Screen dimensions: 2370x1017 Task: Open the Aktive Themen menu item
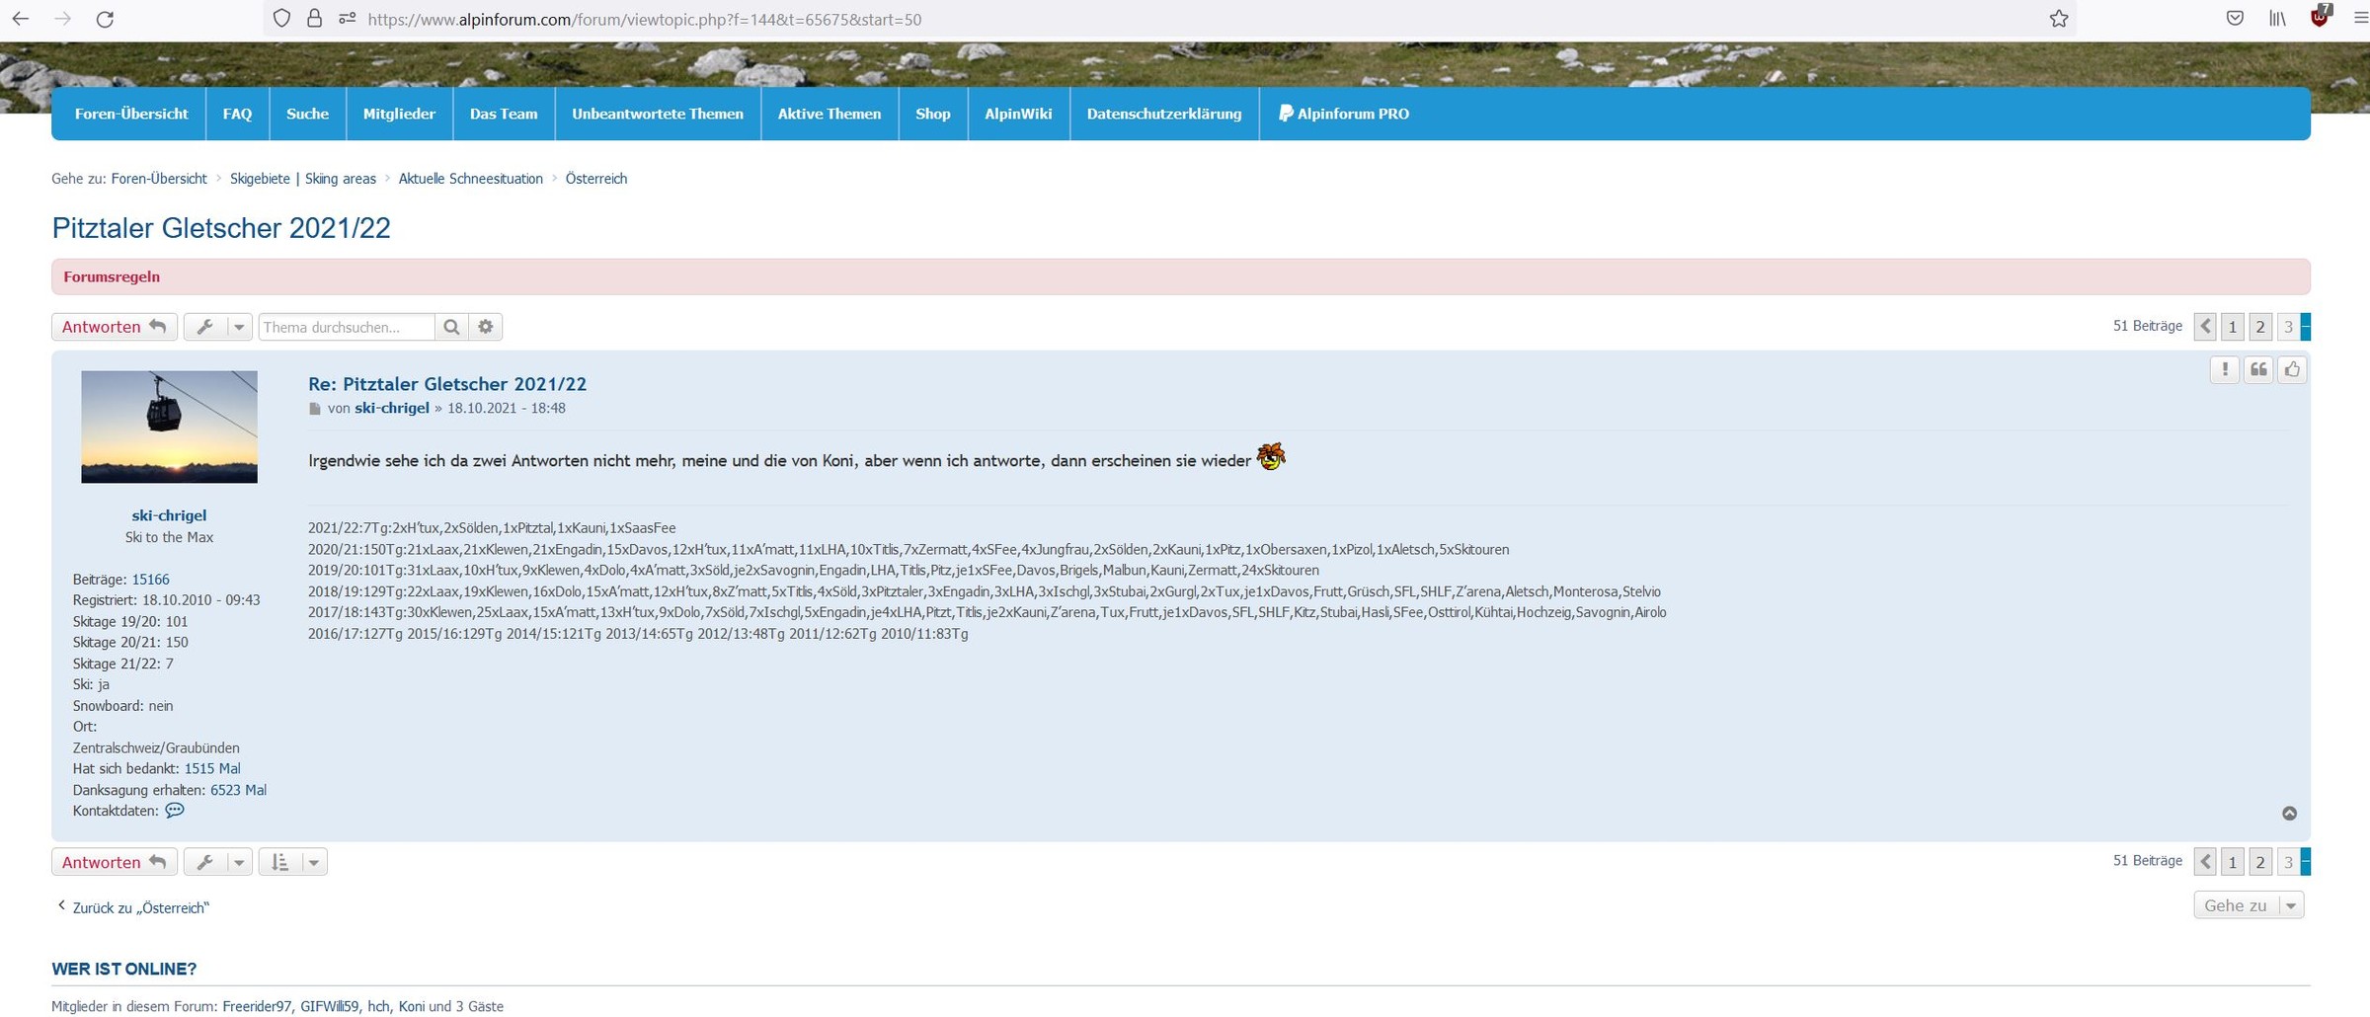click(x=829, y=114)
